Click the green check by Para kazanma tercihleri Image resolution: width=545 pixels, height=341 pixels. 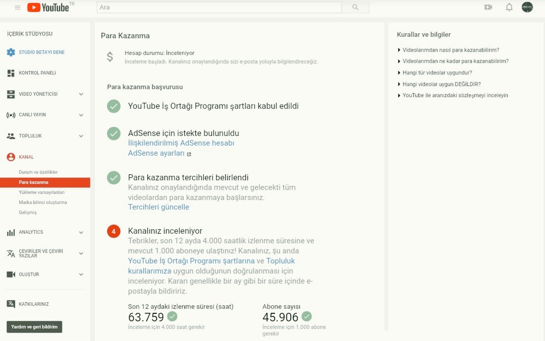tap(114, 177)
